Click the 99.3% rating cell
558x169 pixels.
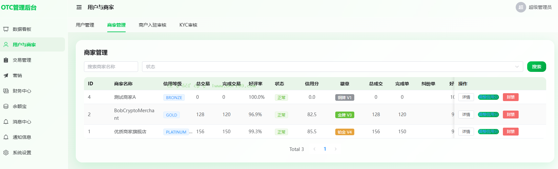tap(255, 132)
